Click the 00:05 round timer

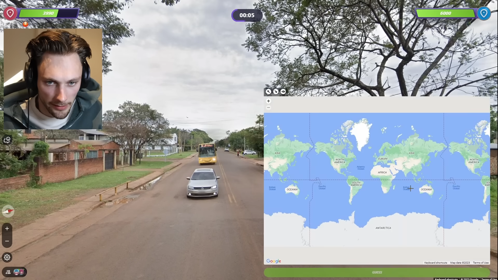pyautogui.click(x=247, y=15)
